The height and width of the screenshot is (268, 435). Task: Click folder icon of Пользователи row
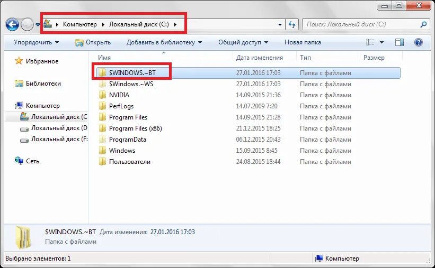tap(102, 161)
